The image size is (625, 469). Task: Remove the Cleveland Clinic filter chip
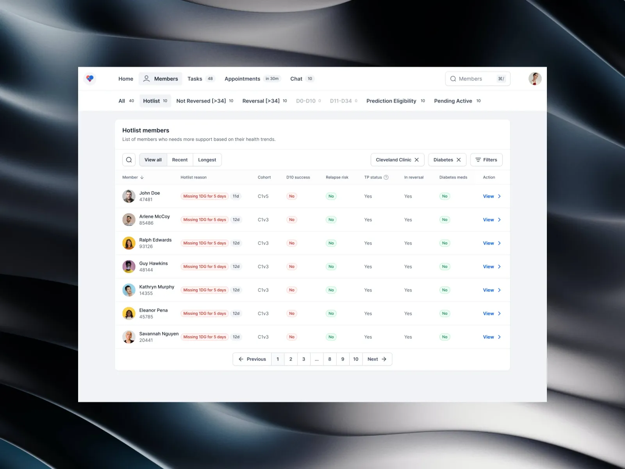point(417,160)
